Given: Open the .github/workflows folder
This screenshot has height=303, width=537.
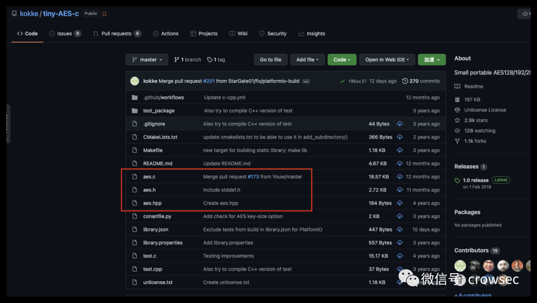Looking at the screenshot, I should [x=163, y=97].
